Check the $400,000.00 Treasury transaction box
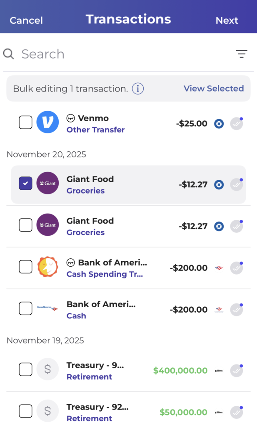 point(26,369)
